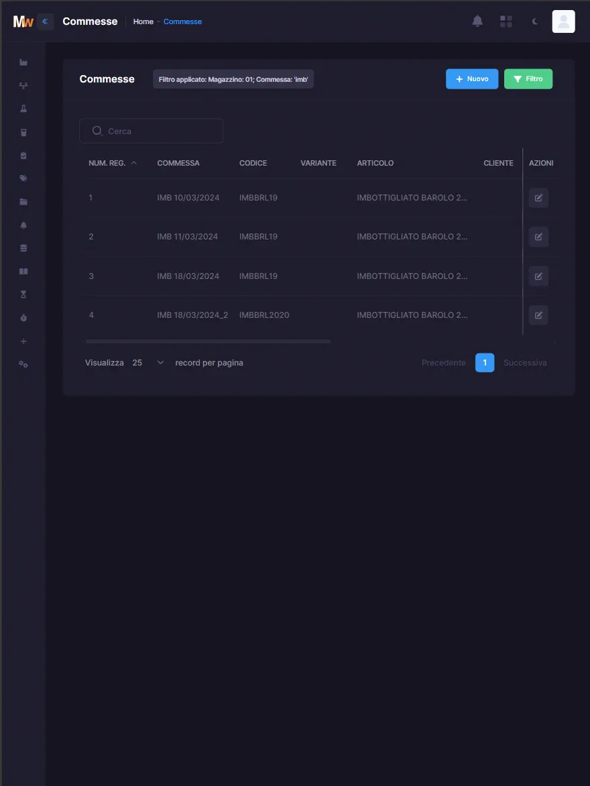Collapse sidebar with double chevron button
Screen dimensions: 590x786
[45, 21]
